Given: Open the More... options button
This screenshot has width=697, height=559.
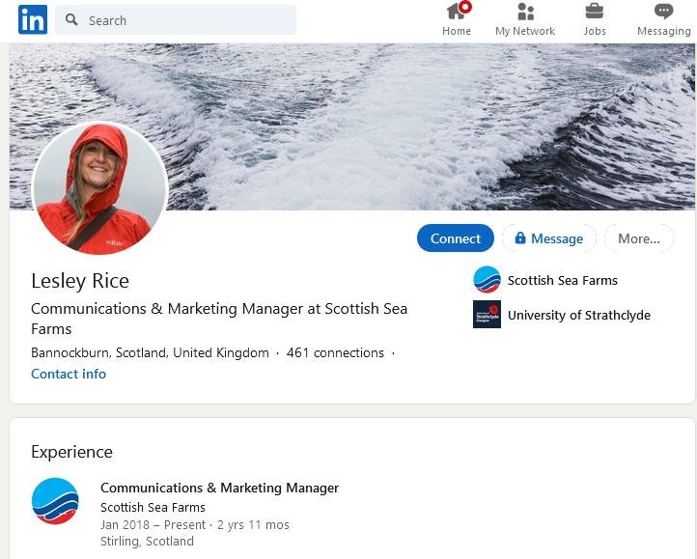Looking at the screenshot, I should pos(639,238).
